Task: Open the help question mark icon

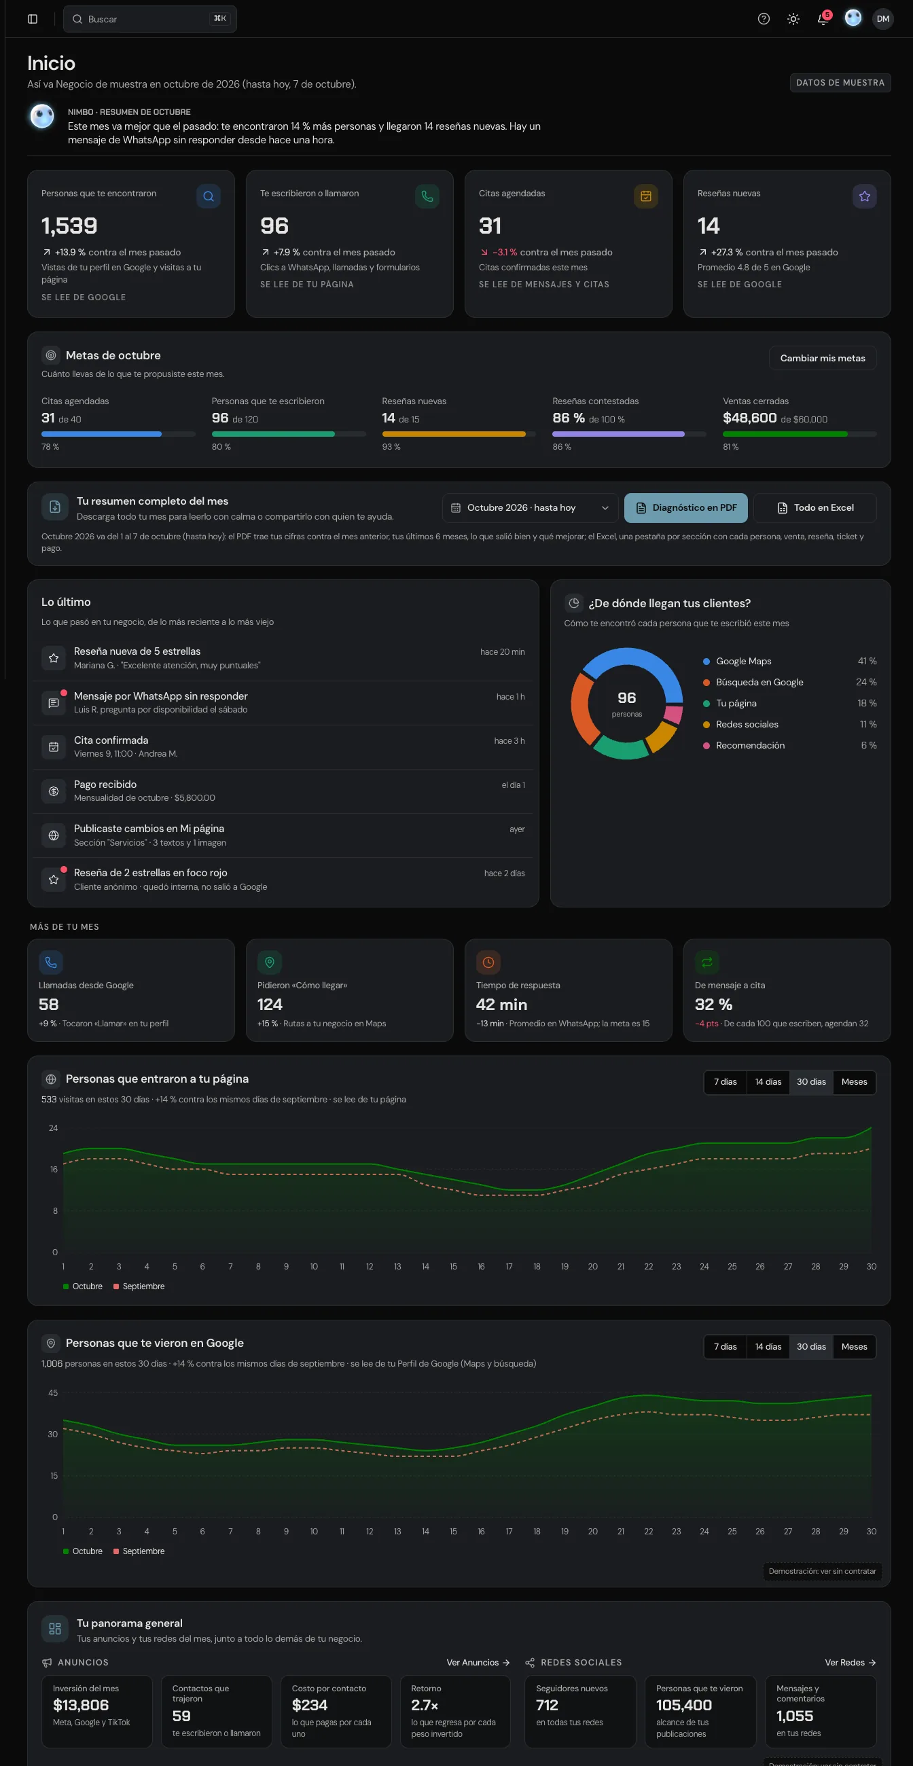Action: point(764,19)
